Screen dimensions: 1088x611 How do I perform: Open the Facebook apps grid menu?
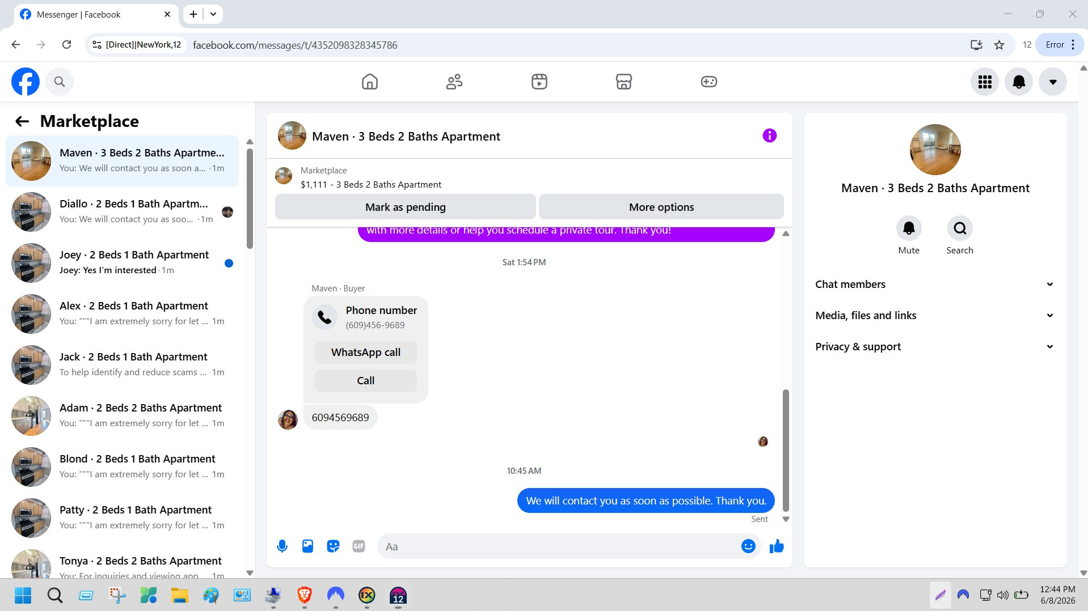[x=985, y=82]
